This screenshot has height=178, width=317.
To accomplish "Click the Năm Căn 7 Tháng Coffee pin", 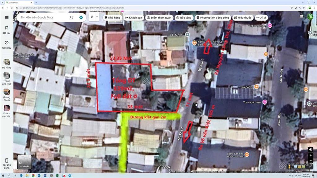I will (x=194, y=43).
